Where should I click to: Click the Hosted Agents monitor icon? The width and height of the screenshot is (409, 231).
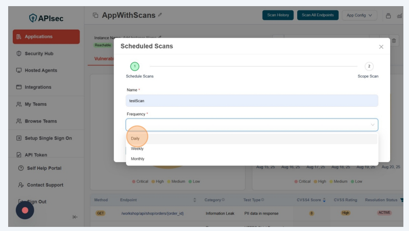pos(19,71)
